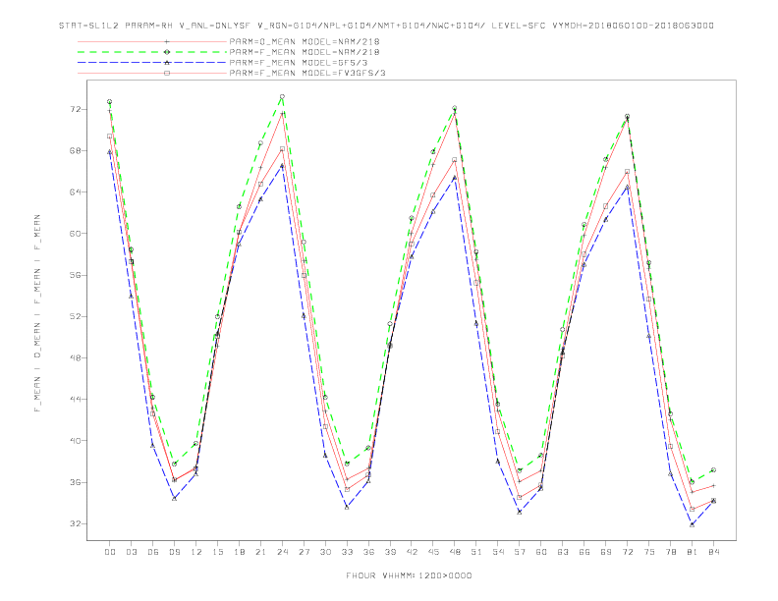Click blue triangle data point at hour 81 minimum
This screenshot has height=601, width=778.
click(x=693, y=524)
